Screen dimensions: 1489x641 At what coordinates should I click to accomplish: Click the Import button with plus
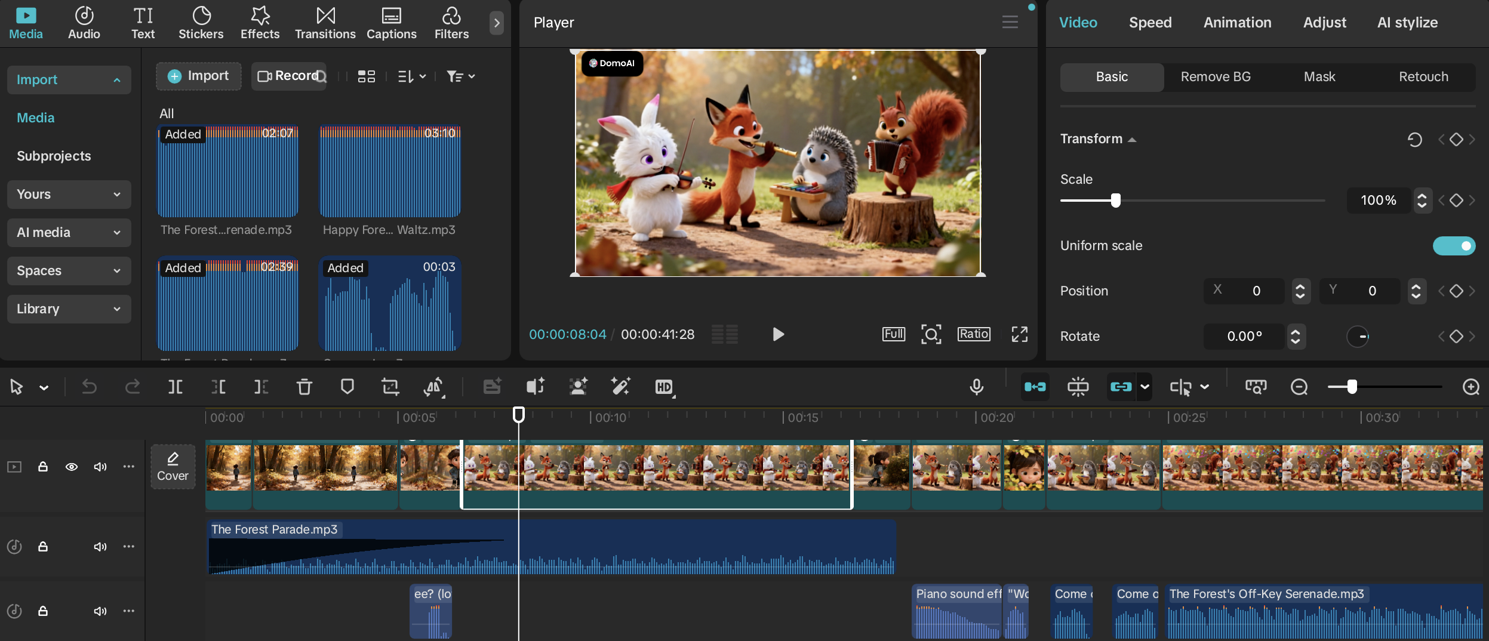click(199, 76)
